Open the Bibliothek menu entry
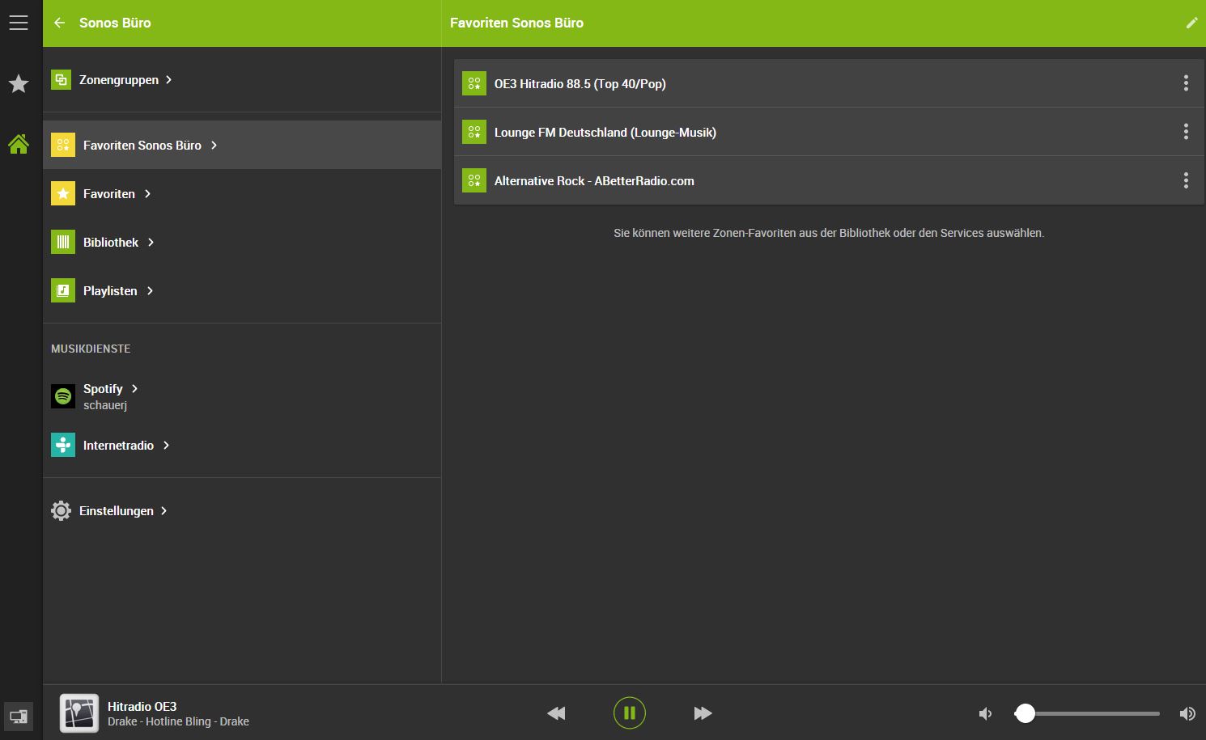Image resolution: width=1206 pixels, height=740 pixels. (x=242, y=242)
